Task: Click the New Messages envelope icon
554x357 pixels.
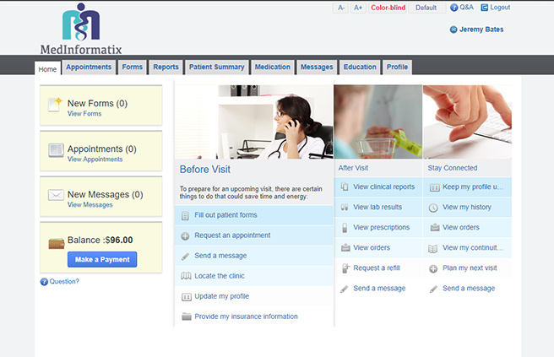Action: click(56, 195)
